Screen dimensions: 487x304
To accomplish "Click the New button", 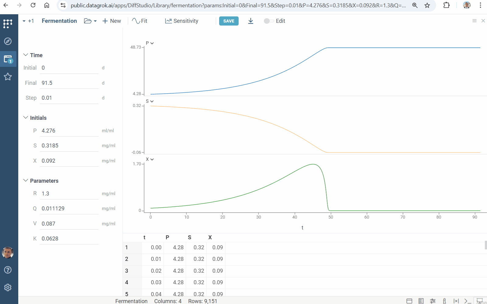I will [112, 21].
